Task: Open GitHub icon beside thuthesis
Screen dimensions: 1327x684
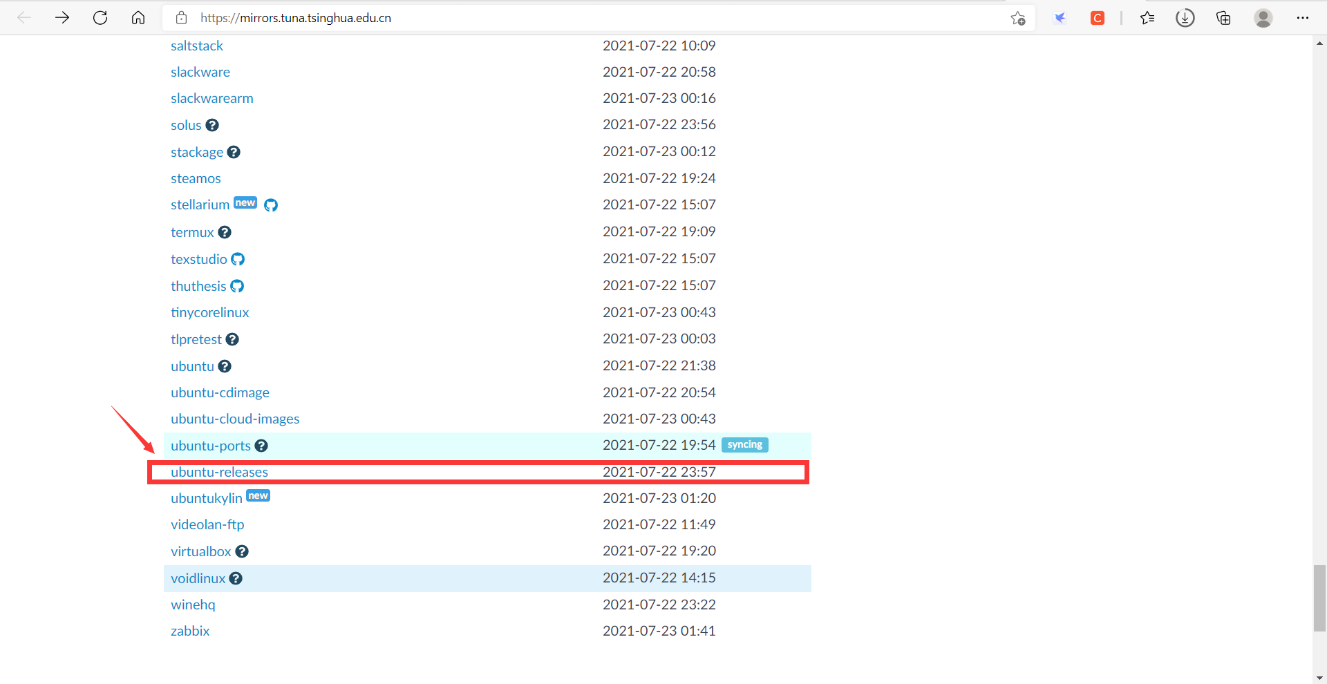Action: pyautogui.click(x=237, y=286)
